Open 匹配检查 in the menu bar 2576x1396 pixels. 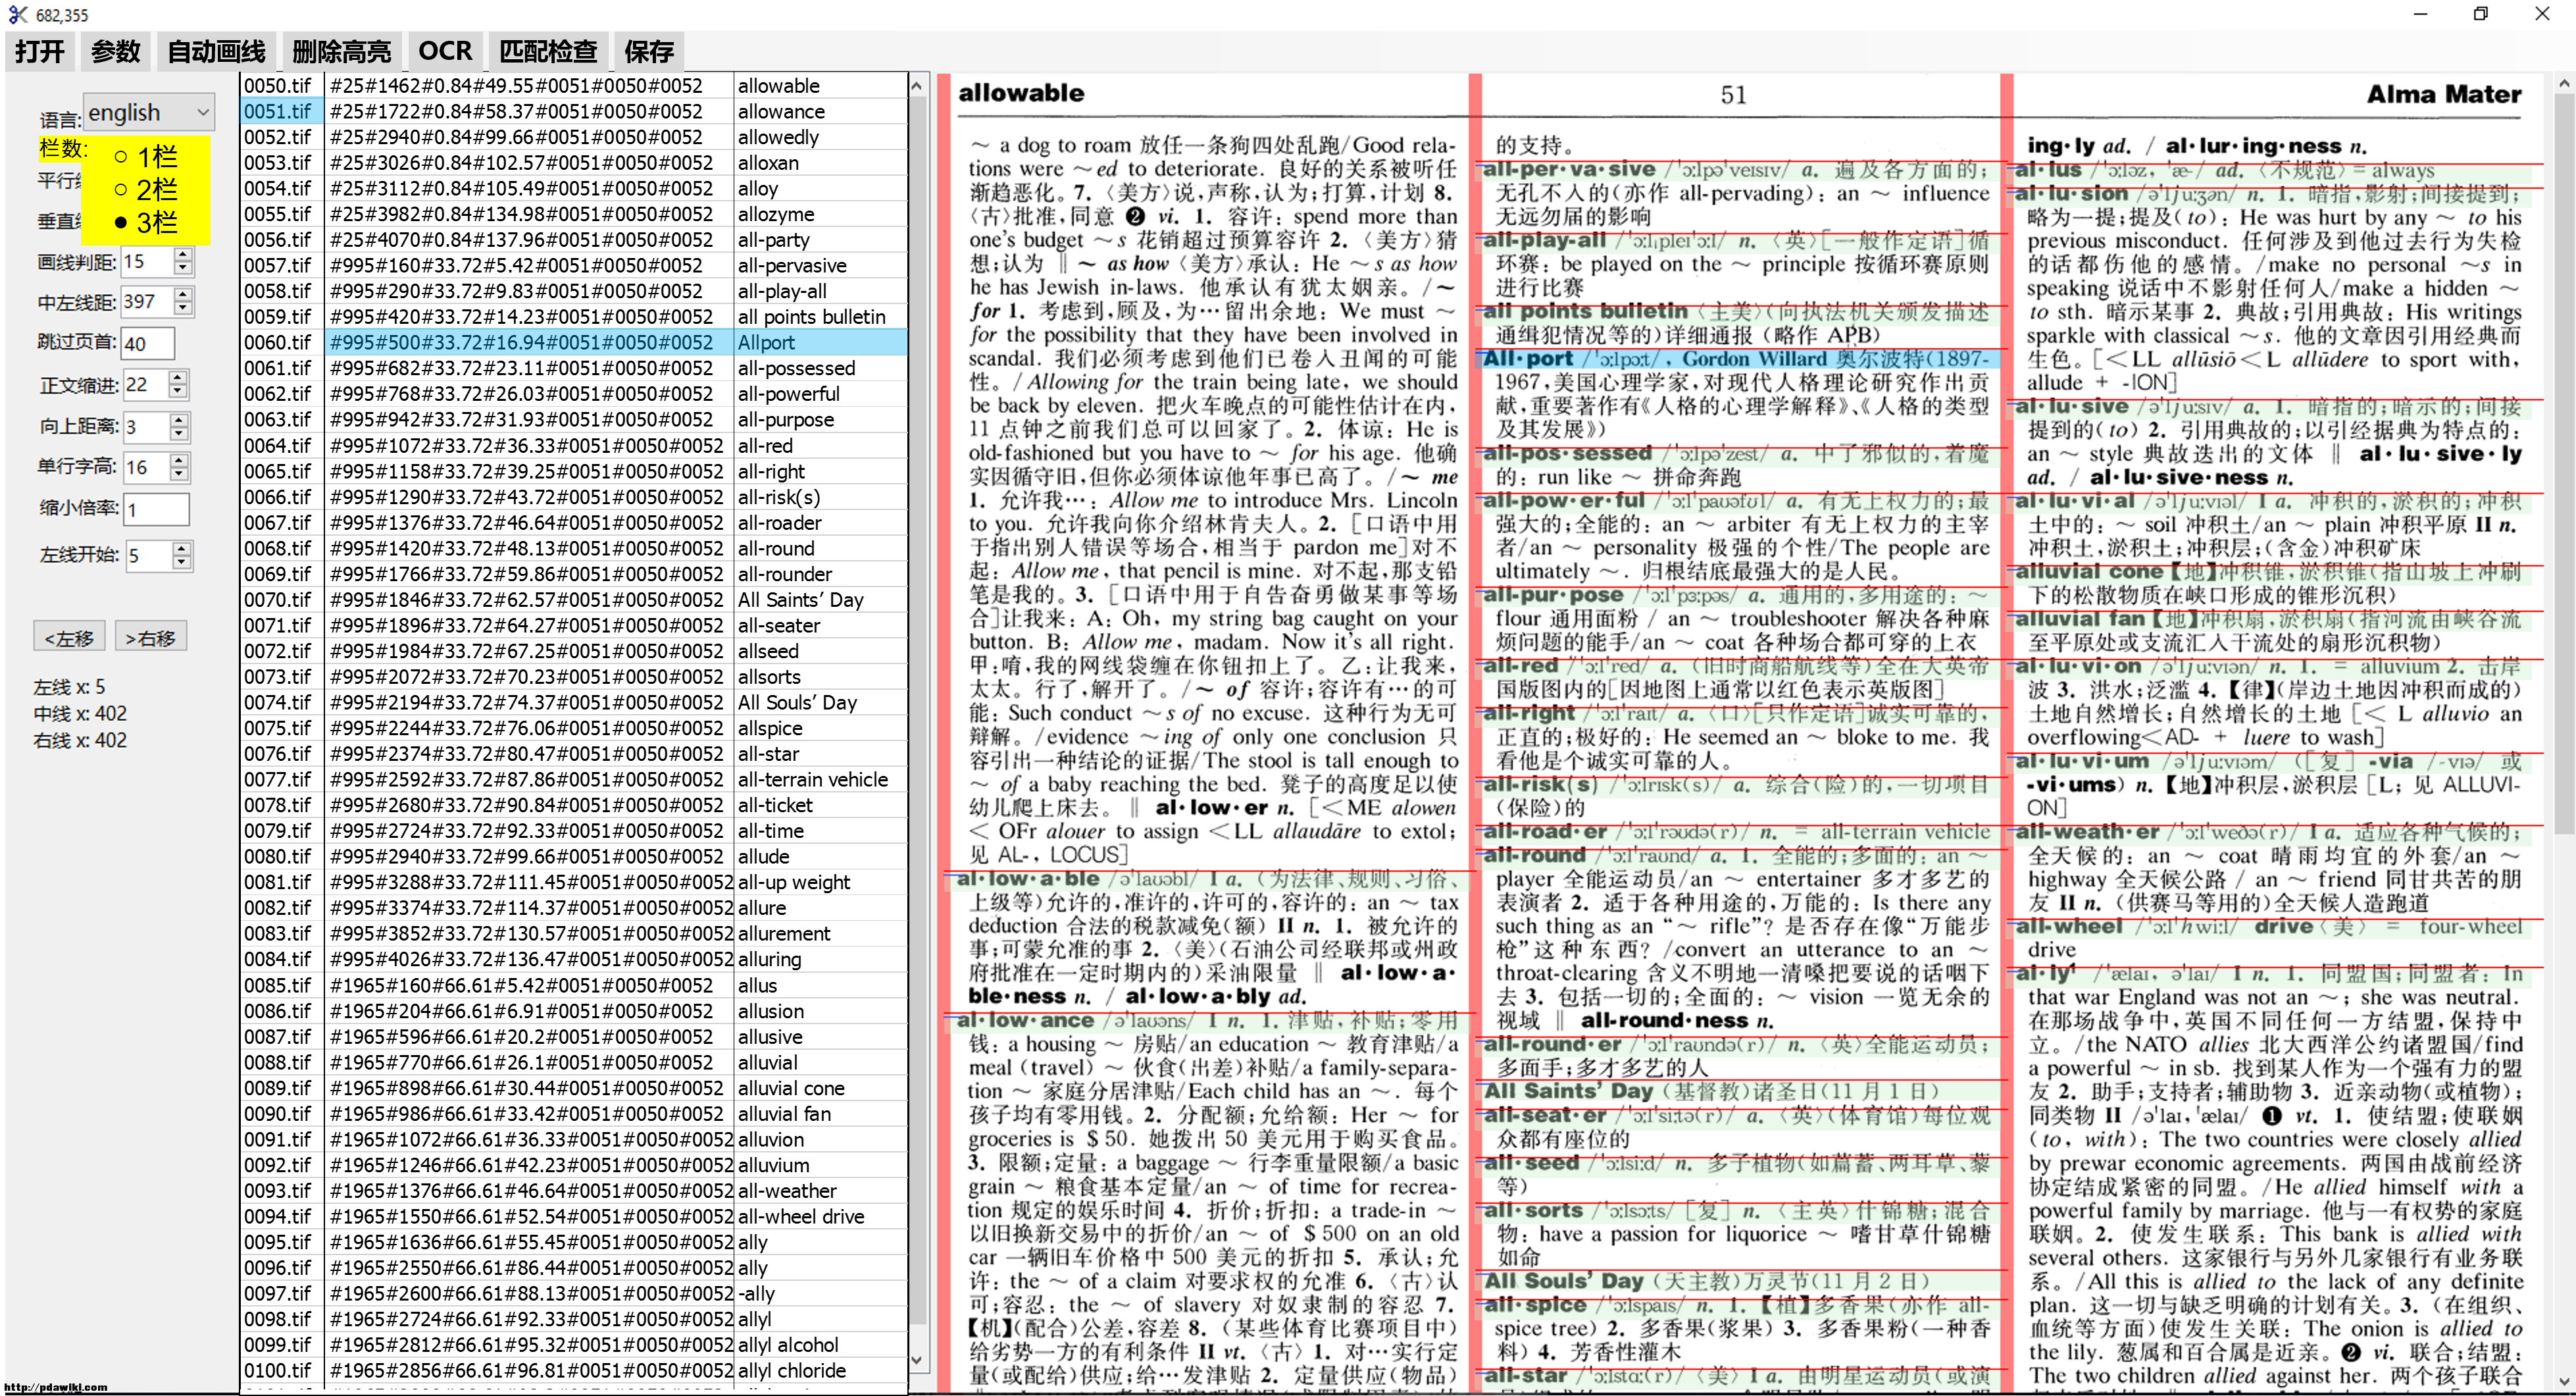[x=547, y=51]
